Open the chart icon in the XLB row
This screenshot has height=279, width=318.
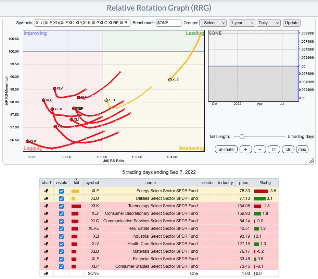click(47, 251)
